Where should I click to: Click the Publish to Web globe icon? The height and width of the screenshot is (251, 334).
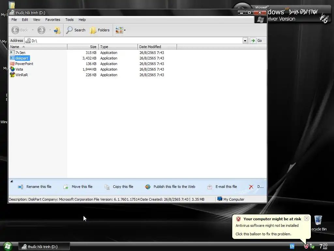click(148, 187)
